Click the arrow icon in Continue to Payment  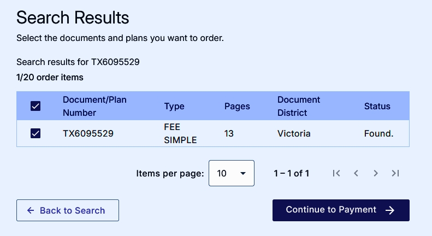point(390,210)
